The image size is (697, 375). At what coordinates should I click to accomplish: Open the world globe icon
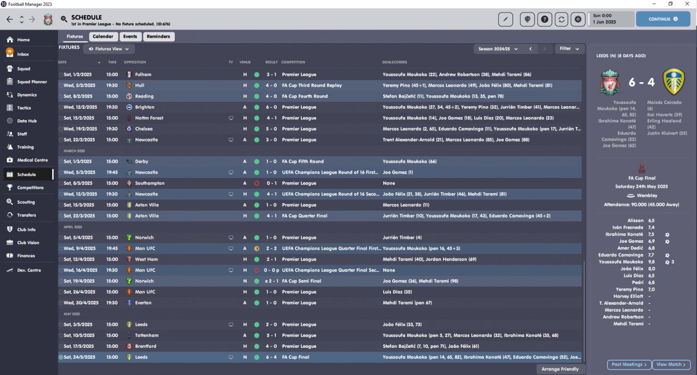pyautogui.click(x=527, y=19)
